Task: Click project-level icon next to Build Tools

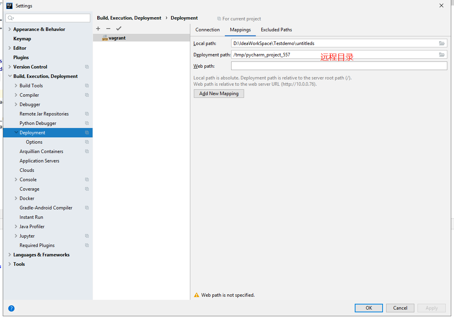Action: (87, 85)
